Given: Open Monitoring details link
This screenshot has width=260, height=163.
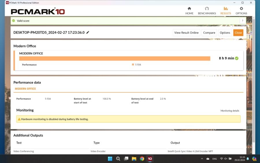Looking at the screenshot, I should click(230, 111).
